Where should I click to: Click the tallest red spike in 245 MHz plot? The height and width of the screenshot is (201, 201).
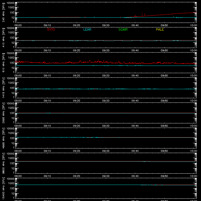click(142, 14)
